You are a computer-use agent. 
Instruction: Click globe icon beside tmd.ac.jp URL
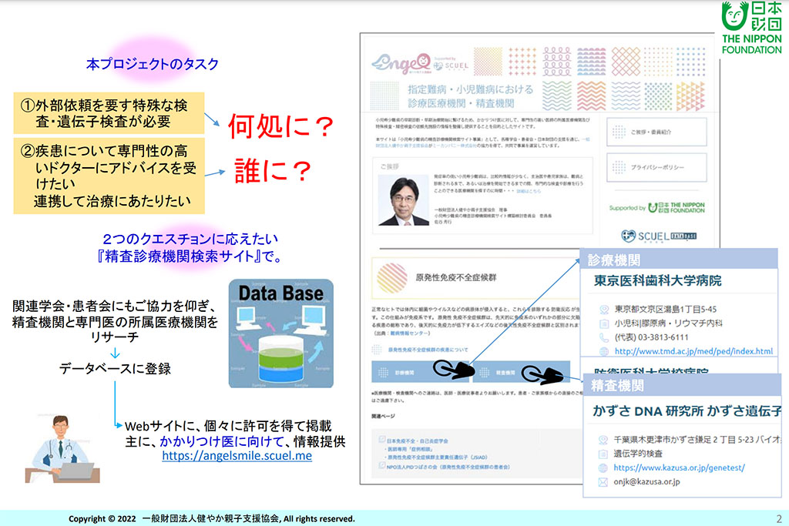pos(603,351)
